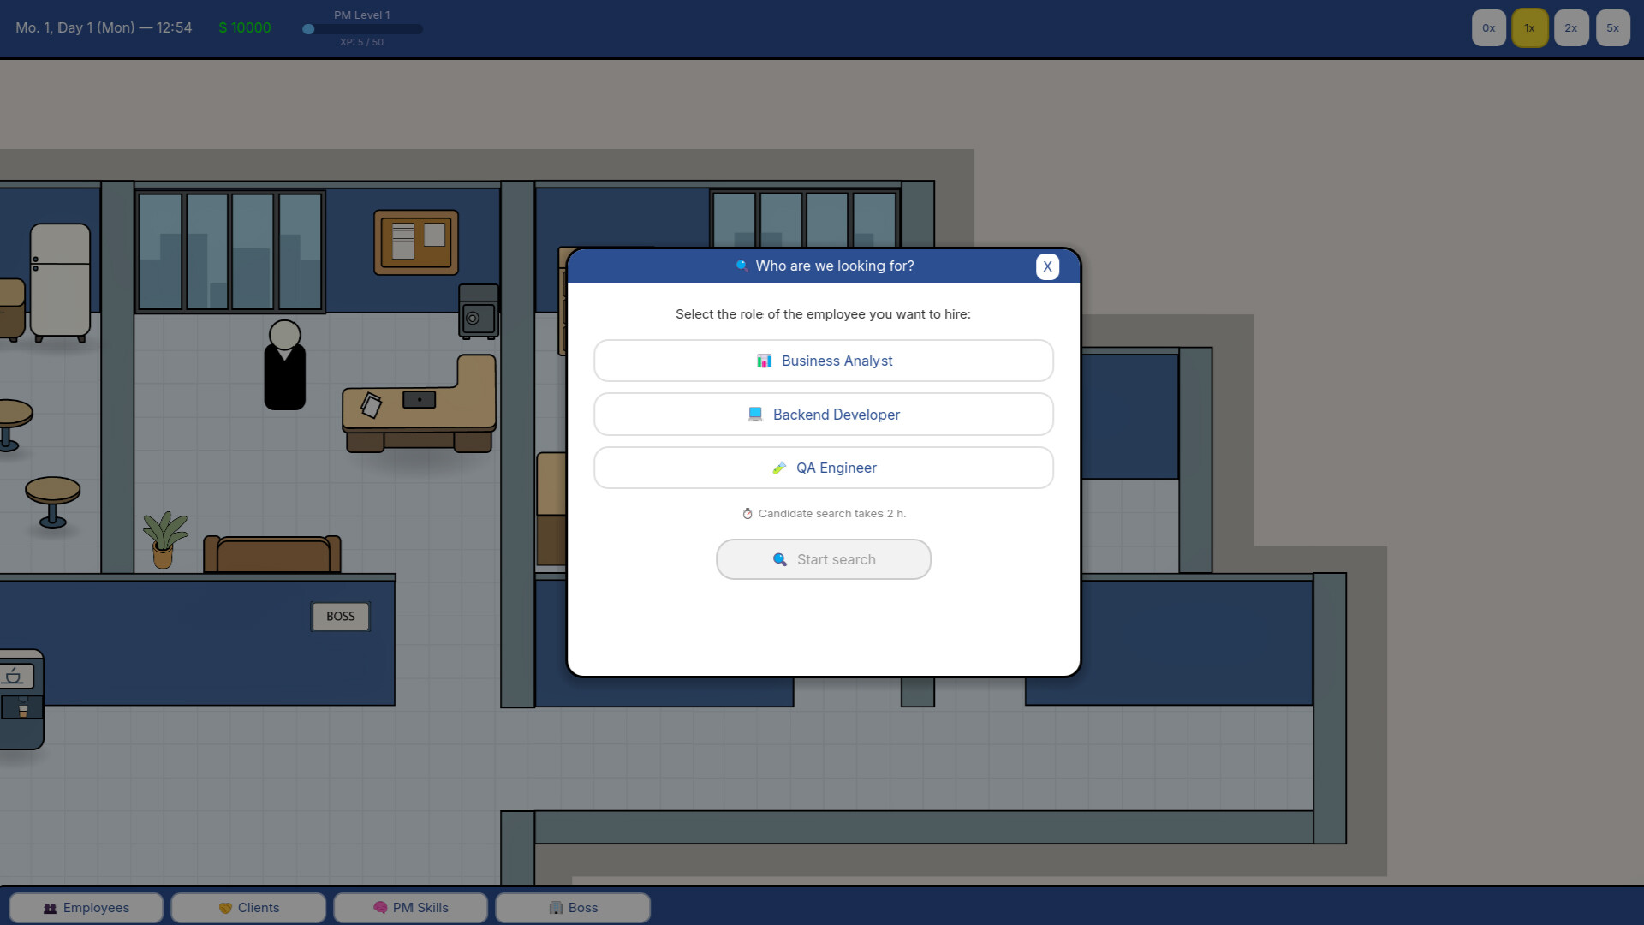The height and width of the screenshot is (925, 1644).
Task: Click the brain icon on the PM Skills button
Action: click(x=380, y=907)
